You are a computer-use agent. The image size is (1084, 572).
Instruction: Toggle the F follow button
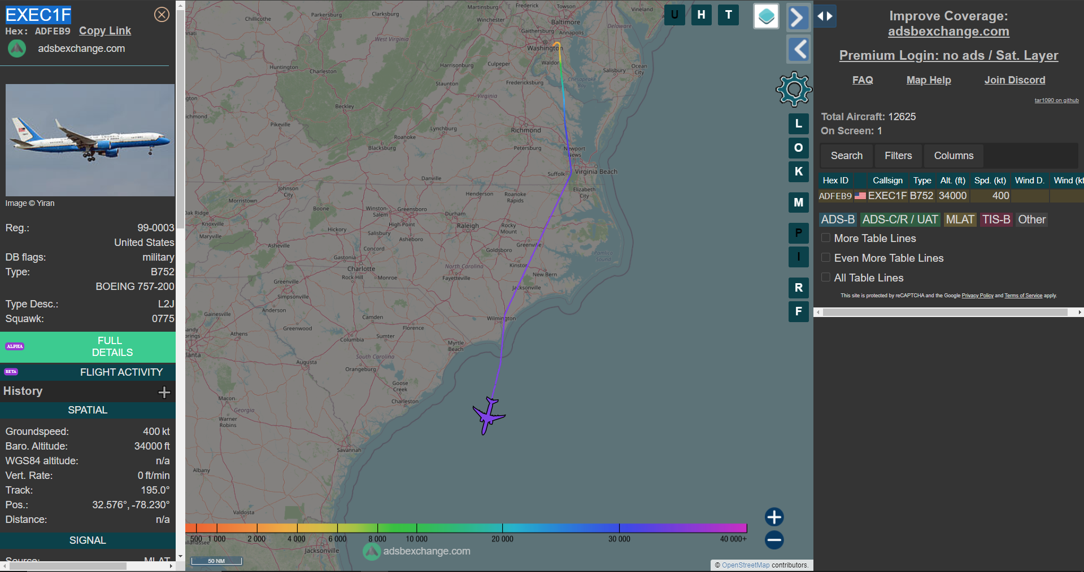coord(799,311)
